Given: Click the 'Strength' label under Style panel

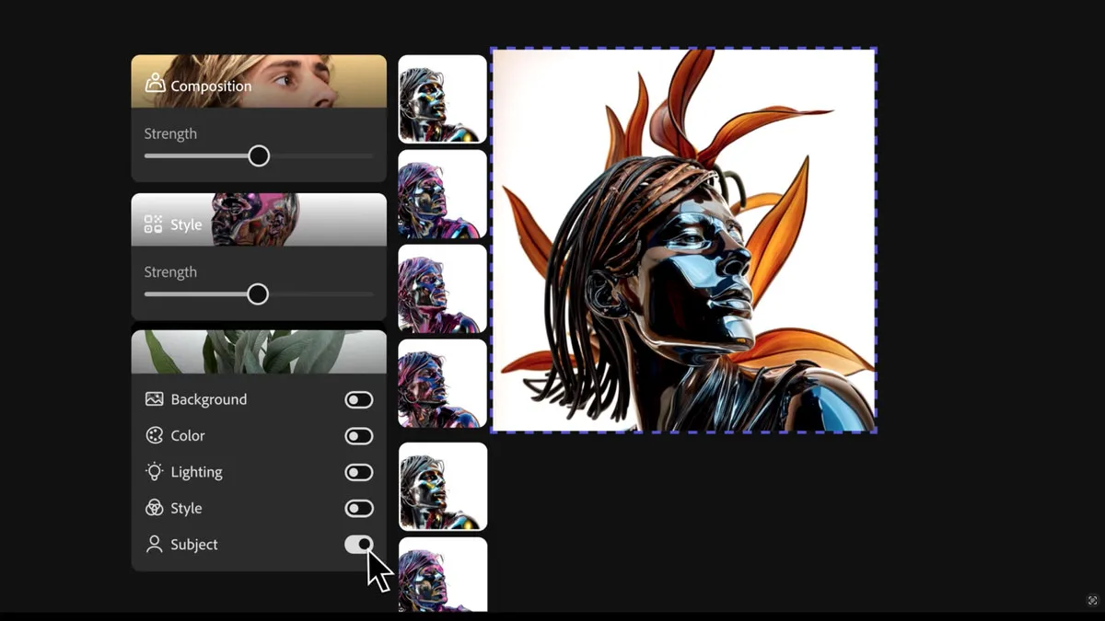Looking at the screenshot, I should pos(170,272).
